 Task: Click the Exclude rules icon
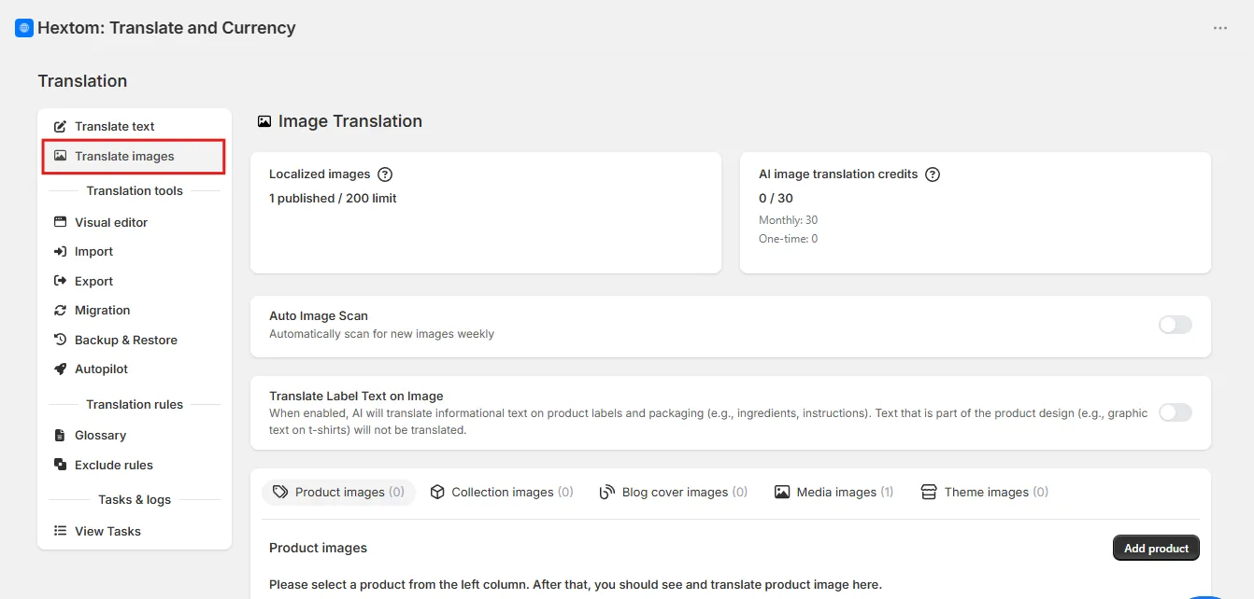click(60, 465)
